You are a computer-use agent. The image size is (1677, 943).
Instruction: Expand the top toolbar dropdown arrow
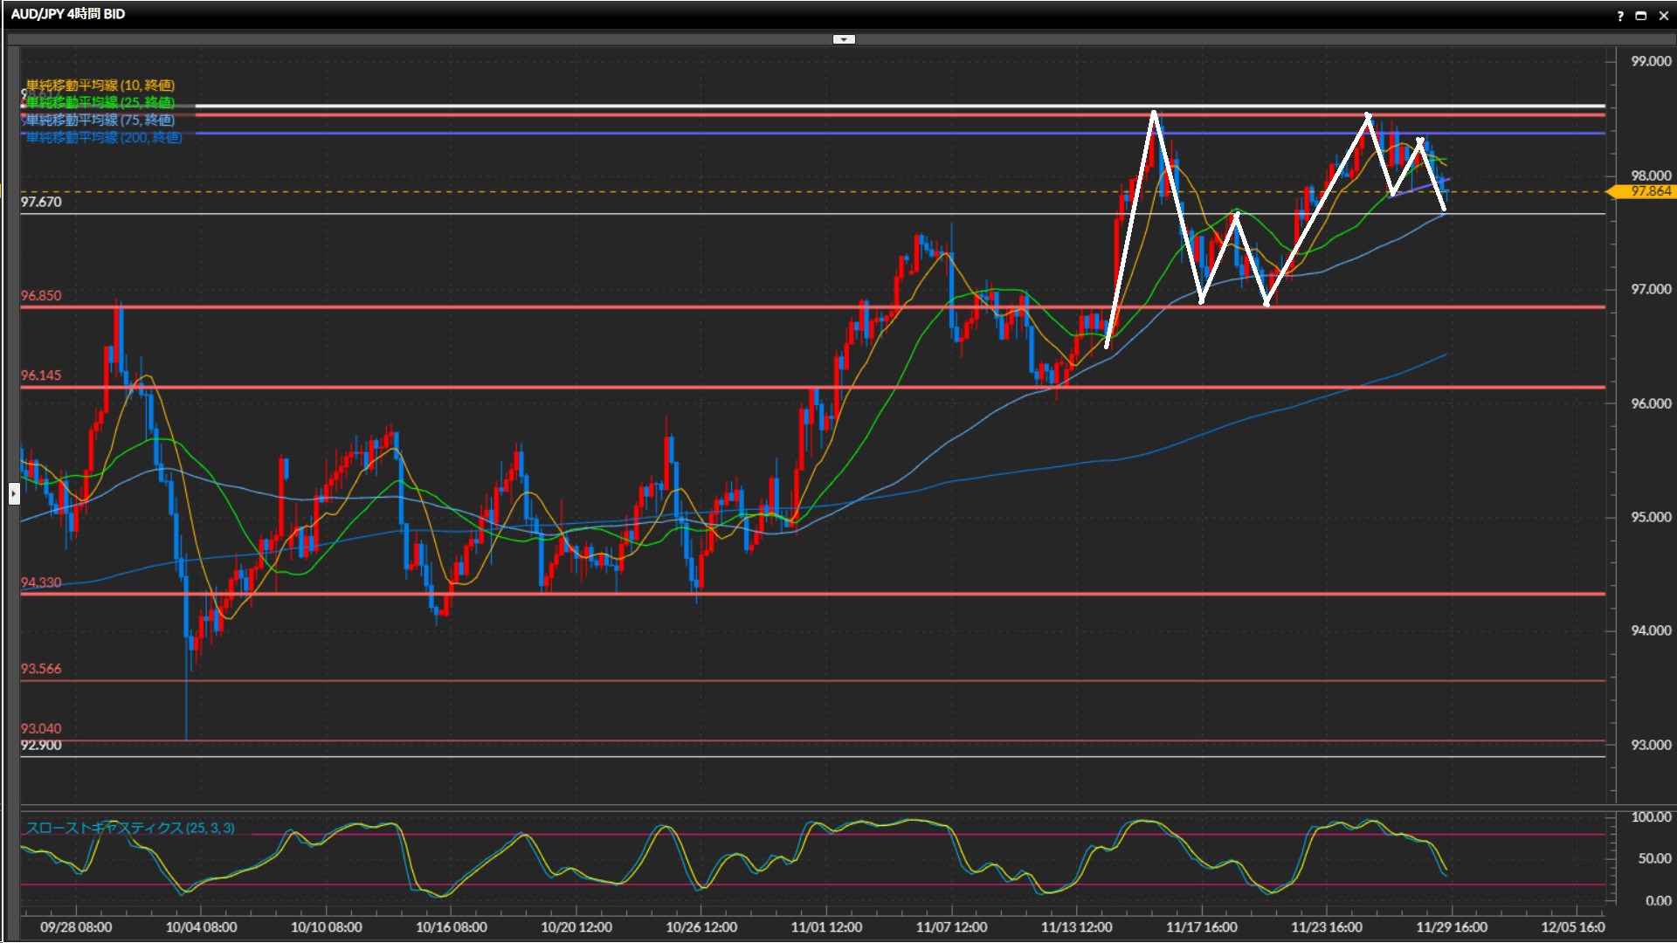click(844, 39)
